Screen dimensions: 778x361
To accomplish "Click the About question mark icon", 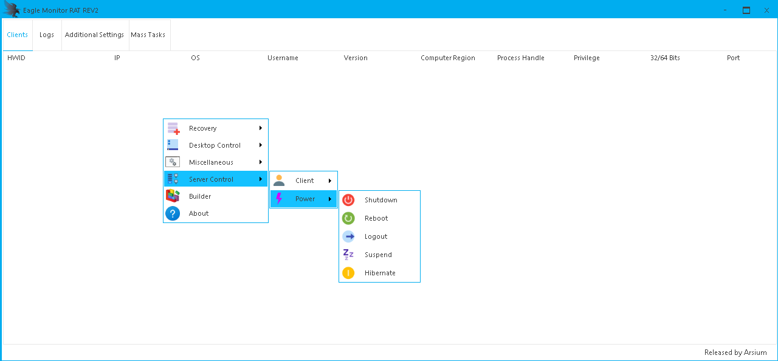I will pos(173,213).
